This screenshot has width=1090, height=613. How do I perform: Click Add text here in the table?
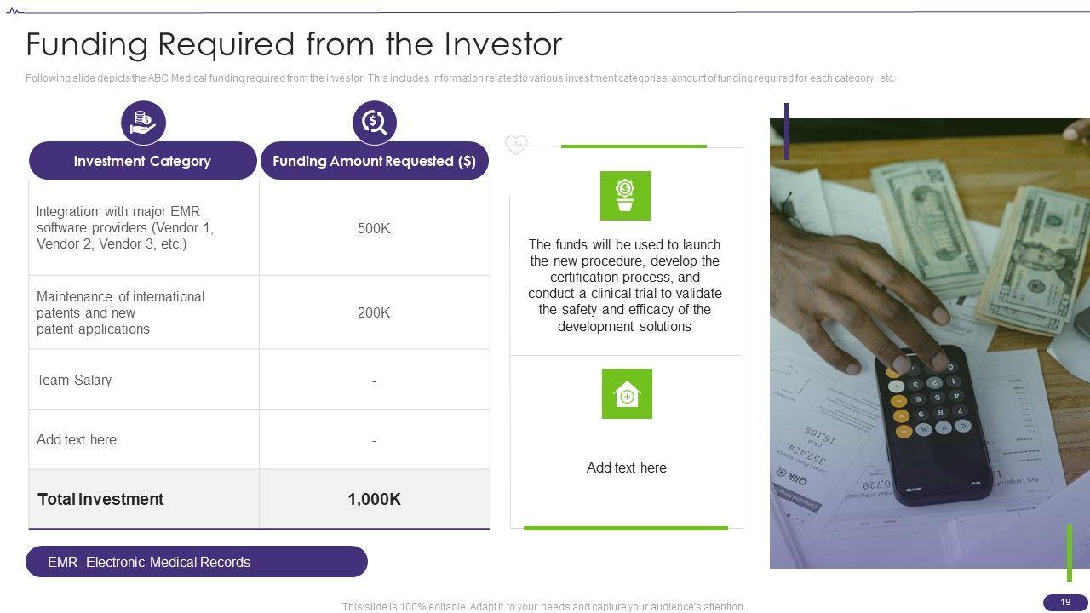click(77, 439)
